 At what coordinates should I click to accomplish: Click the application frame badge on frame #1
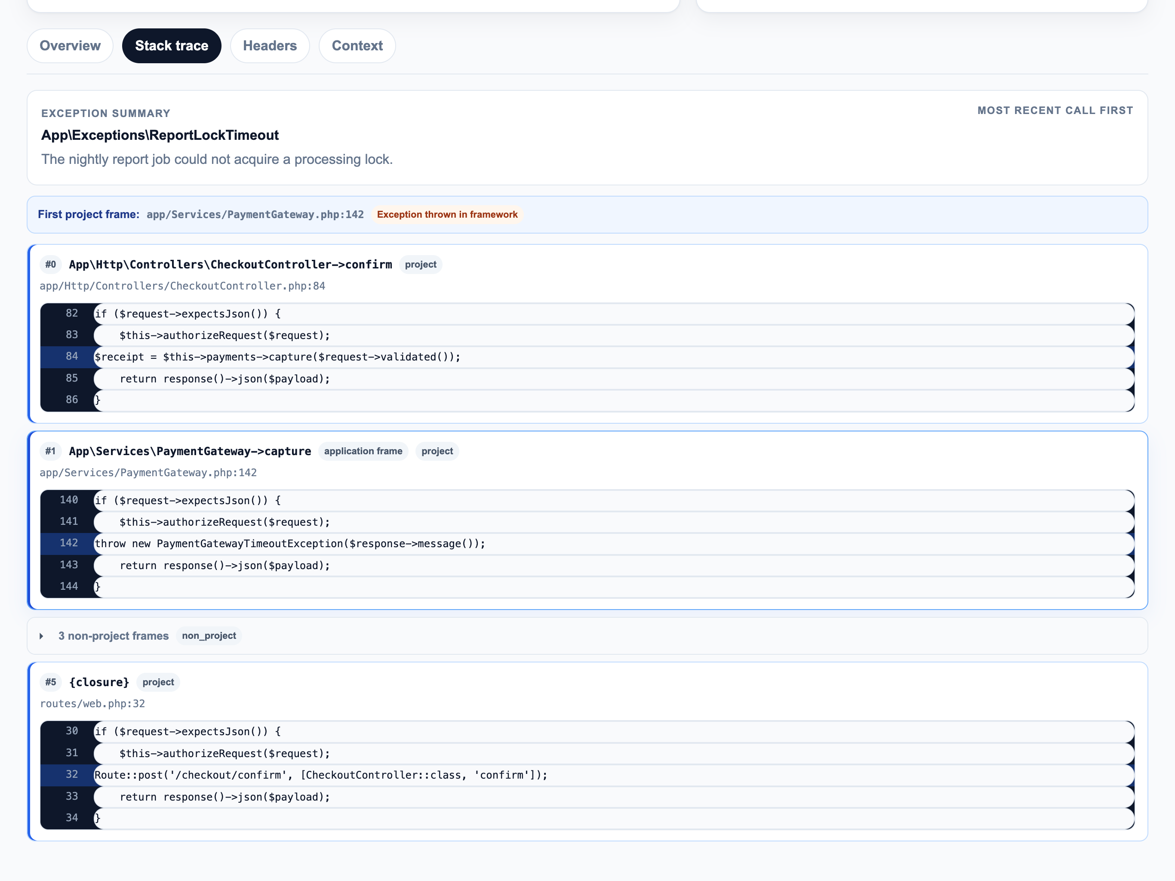coord(363,451)
